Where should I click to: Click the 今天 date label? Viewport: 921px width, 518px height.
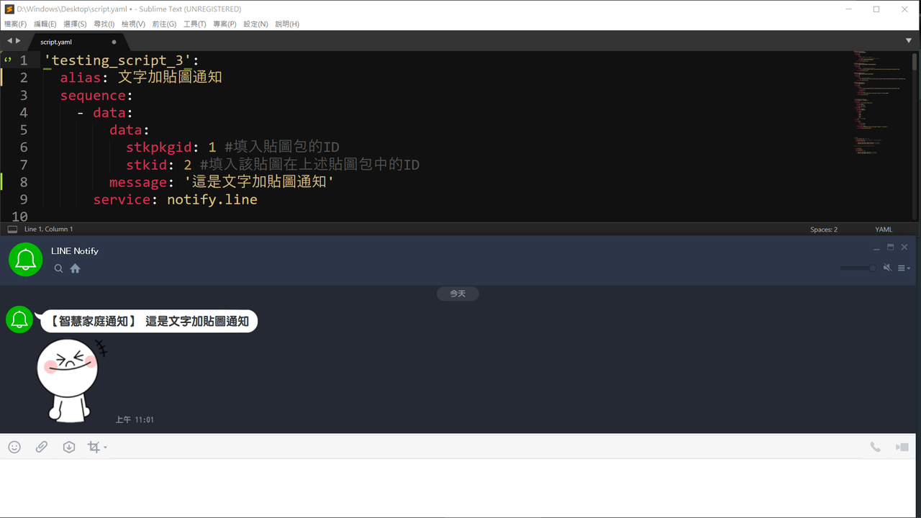(x=458, y=294)
